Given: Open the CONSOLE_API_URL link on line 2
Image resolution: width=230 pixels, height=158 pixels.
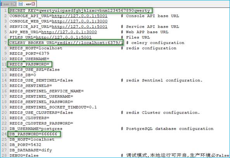Looking at the screenshot, I should [x=80, y=16].
